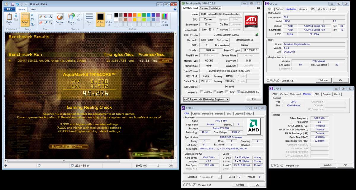The width and height of the screenshot is (356, 190).
Task: Select the Color 1 foreground box
Action: point(101,19)
